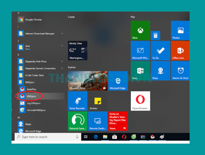Screen dimensions: 205x155
Task: Launch the Voice Recorder tile
Action: [x=78, y=101]
